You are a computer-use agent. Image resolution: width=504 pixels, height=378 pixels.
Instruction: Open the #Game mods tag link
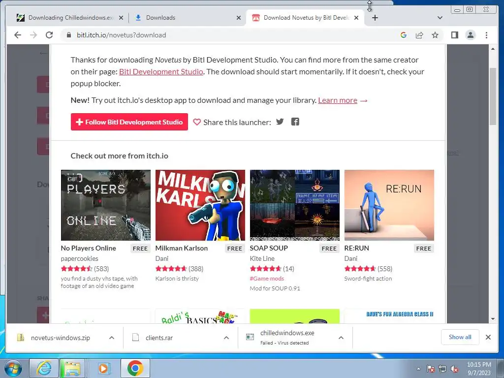click(267, 279)
